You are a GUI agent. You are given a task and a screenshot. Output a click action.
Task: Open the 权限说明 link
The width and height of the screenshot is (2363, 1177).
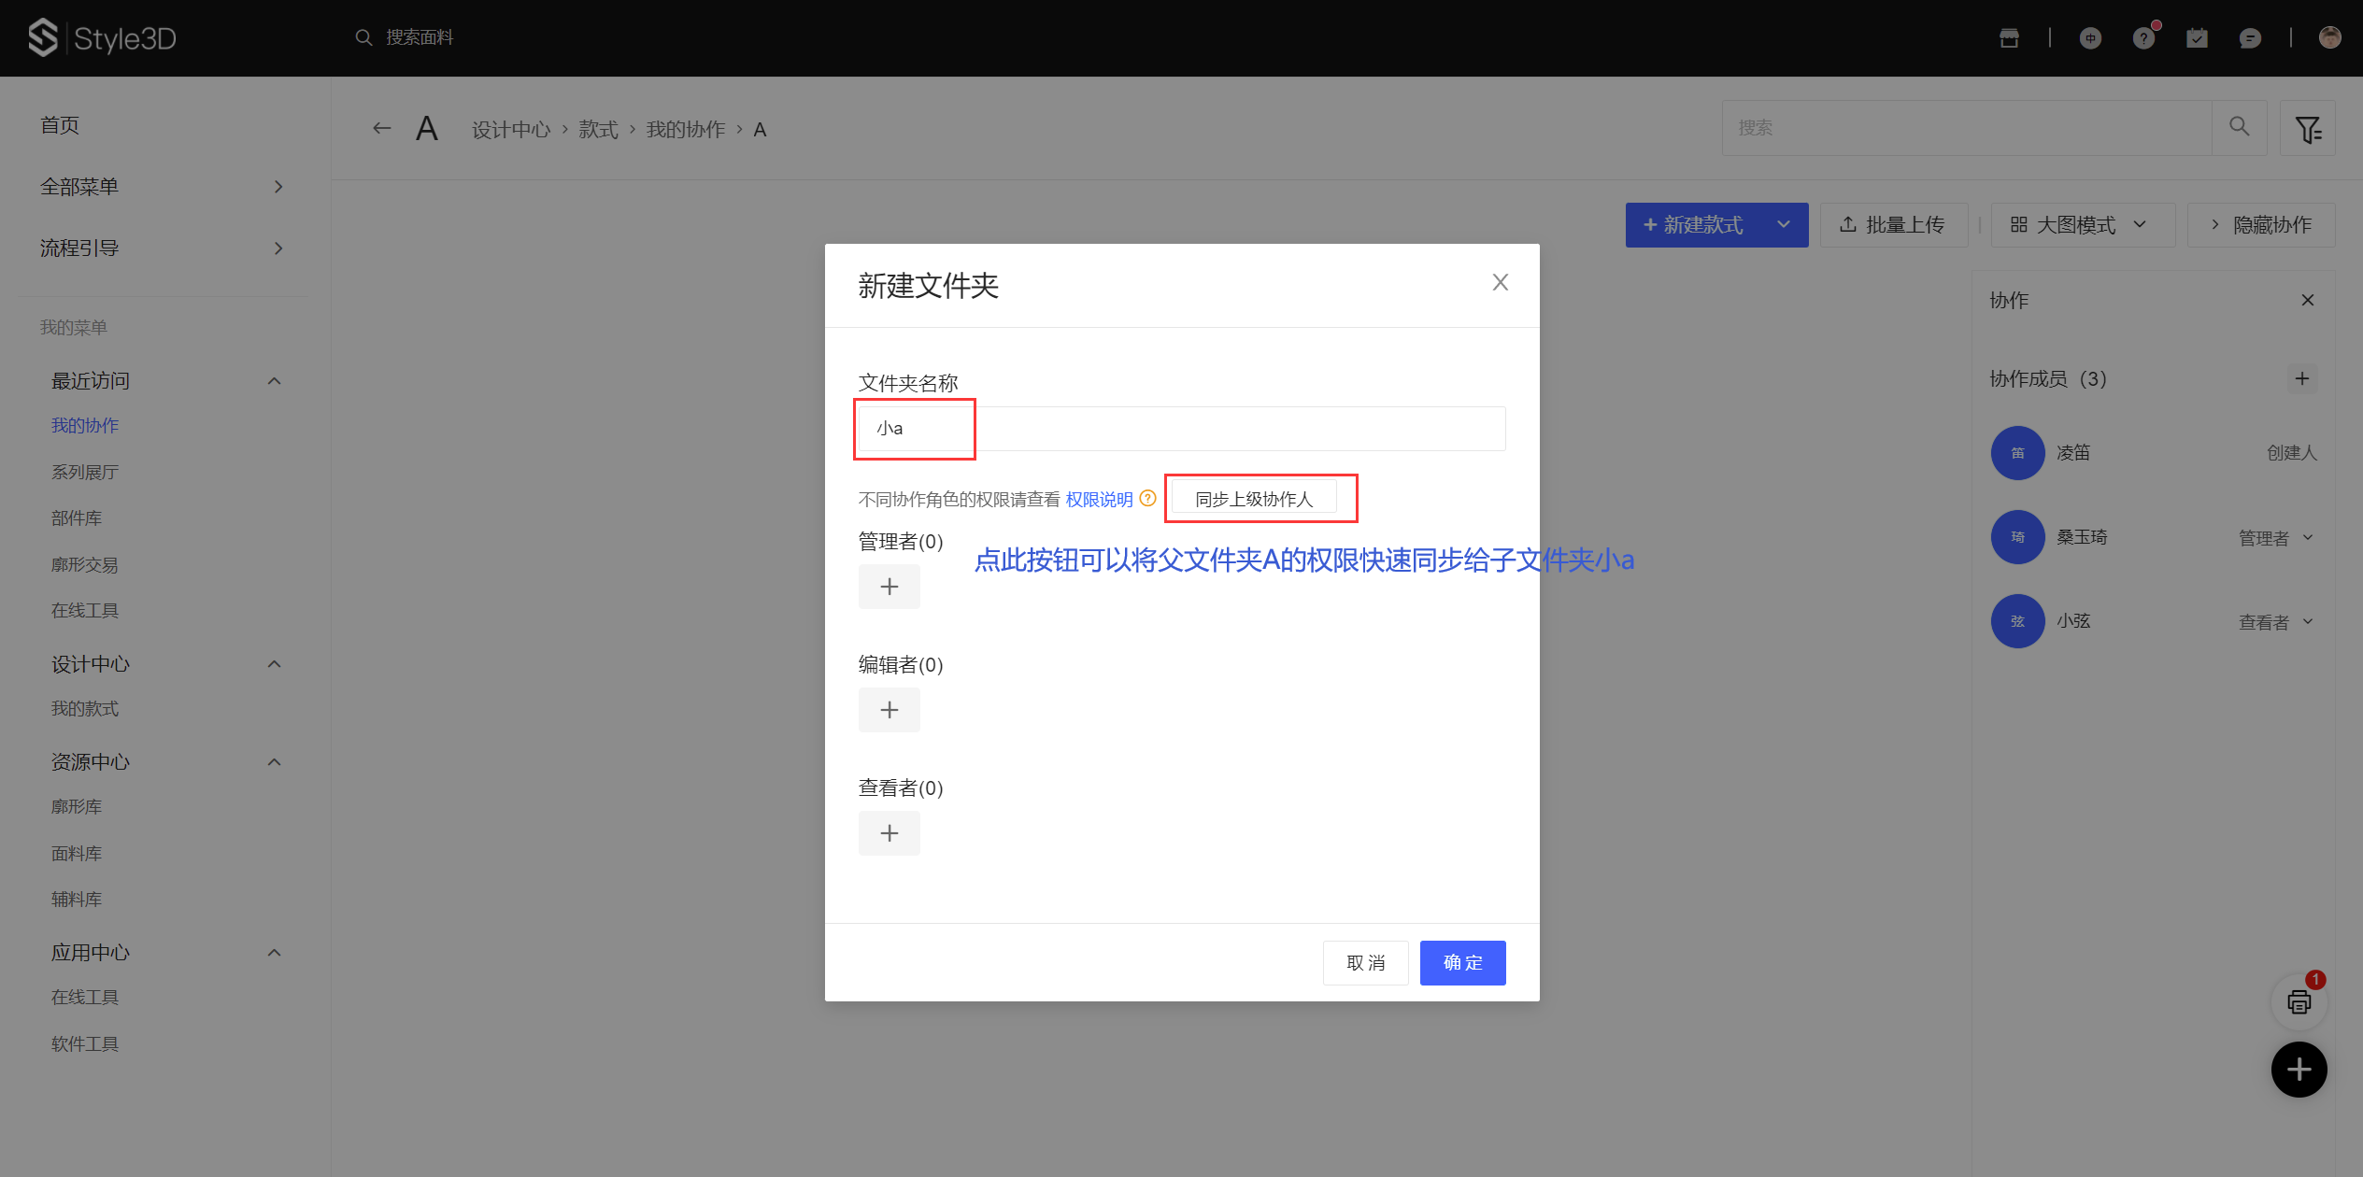[1099, 500]
